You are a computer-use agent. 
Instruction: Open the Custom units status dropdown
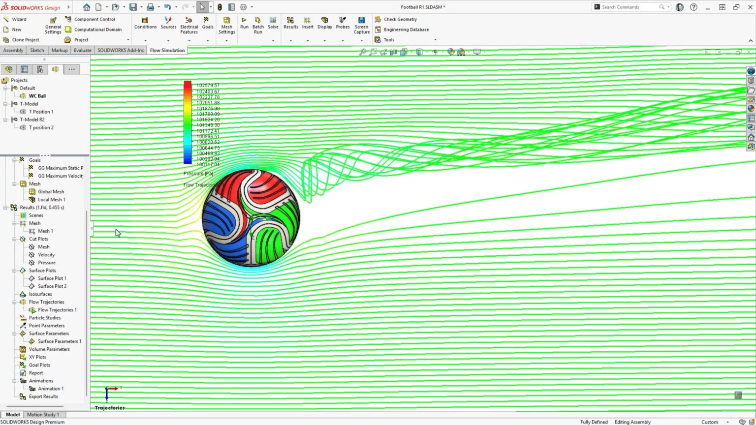(715, 422)
